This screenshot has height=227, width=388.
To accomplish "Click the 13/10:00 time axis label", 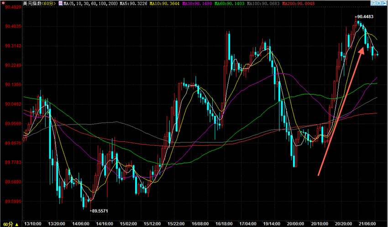I will coord(33,224).
